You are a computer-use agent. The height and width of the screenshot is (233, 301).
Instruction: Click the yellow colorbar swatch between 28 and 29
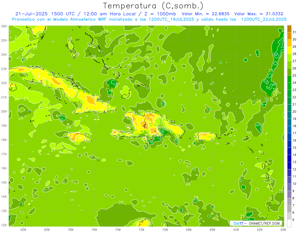pos(289,50)
